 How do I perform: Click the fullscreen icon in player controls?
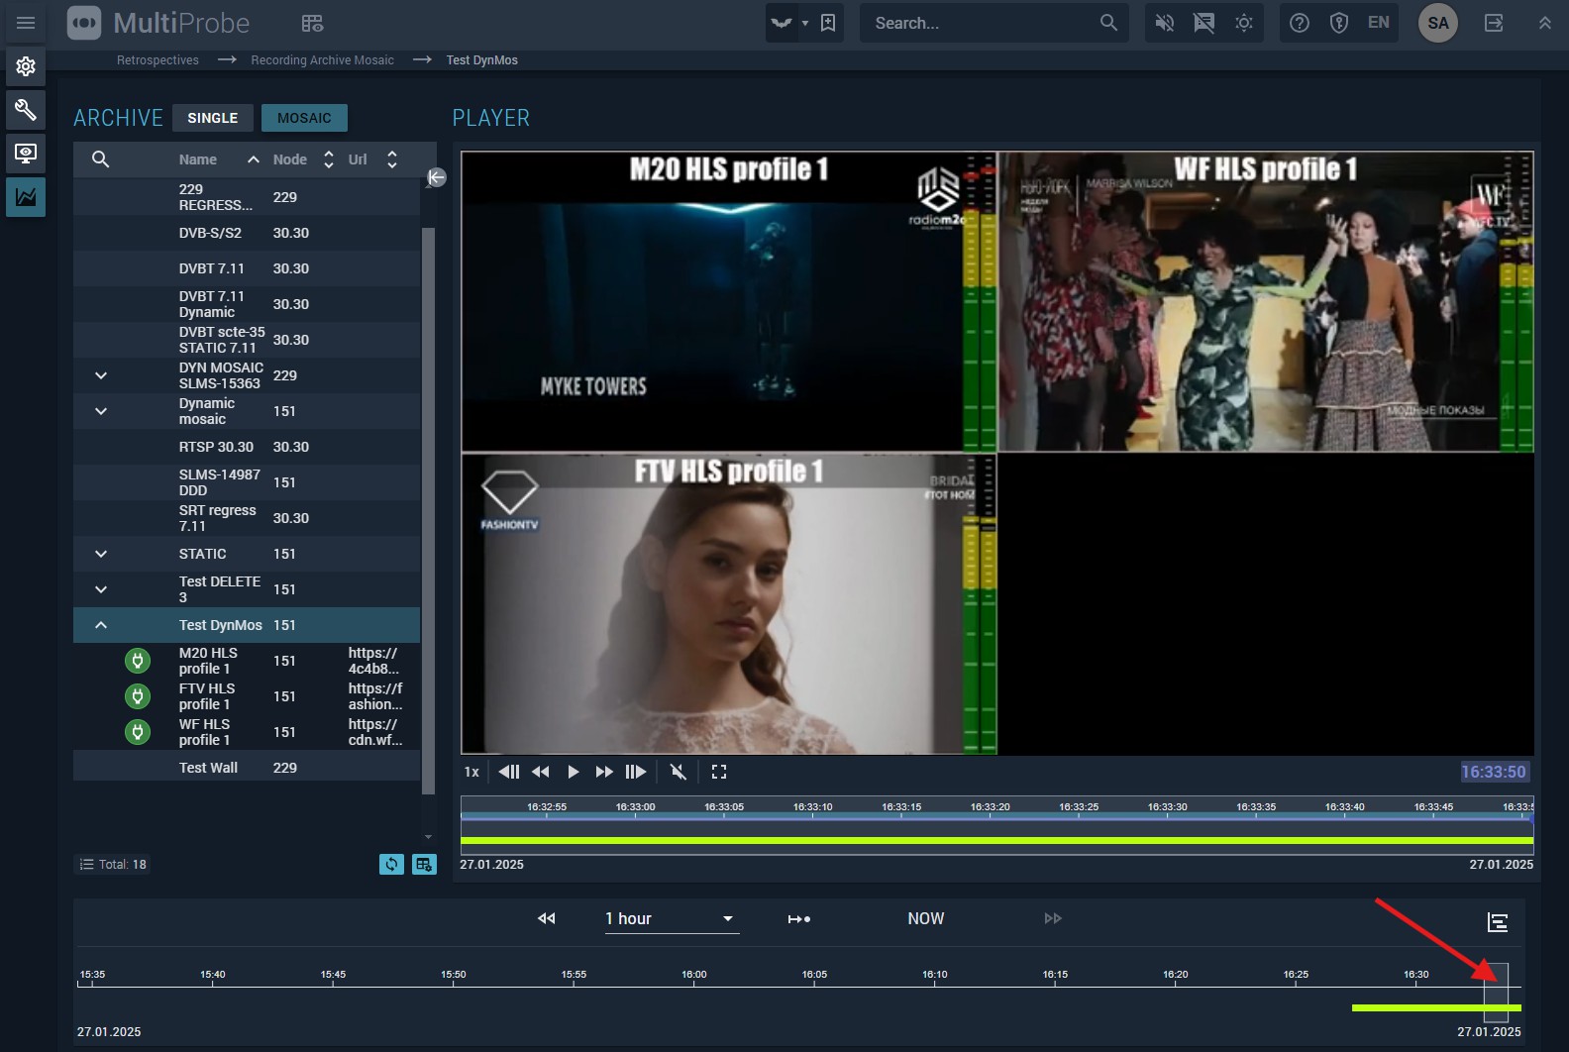719,772
